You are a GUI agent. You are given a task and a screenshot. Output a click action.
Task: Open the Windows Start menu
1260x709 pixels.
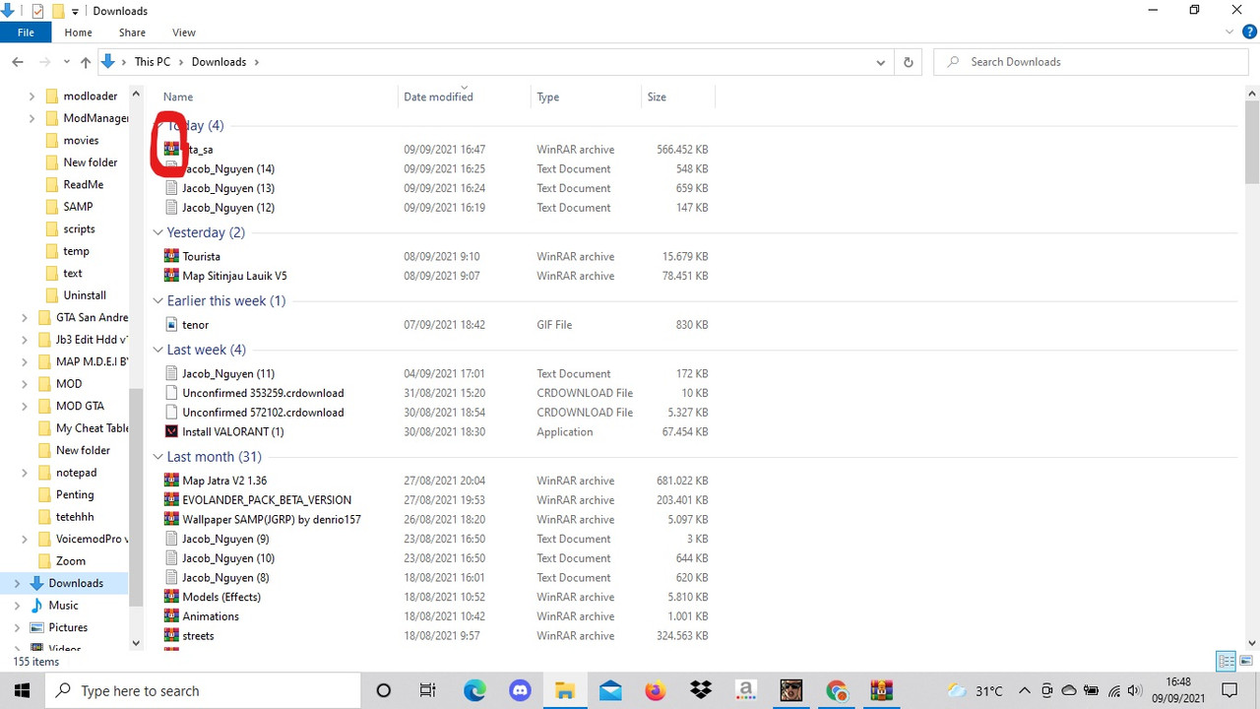coord(24,690)
